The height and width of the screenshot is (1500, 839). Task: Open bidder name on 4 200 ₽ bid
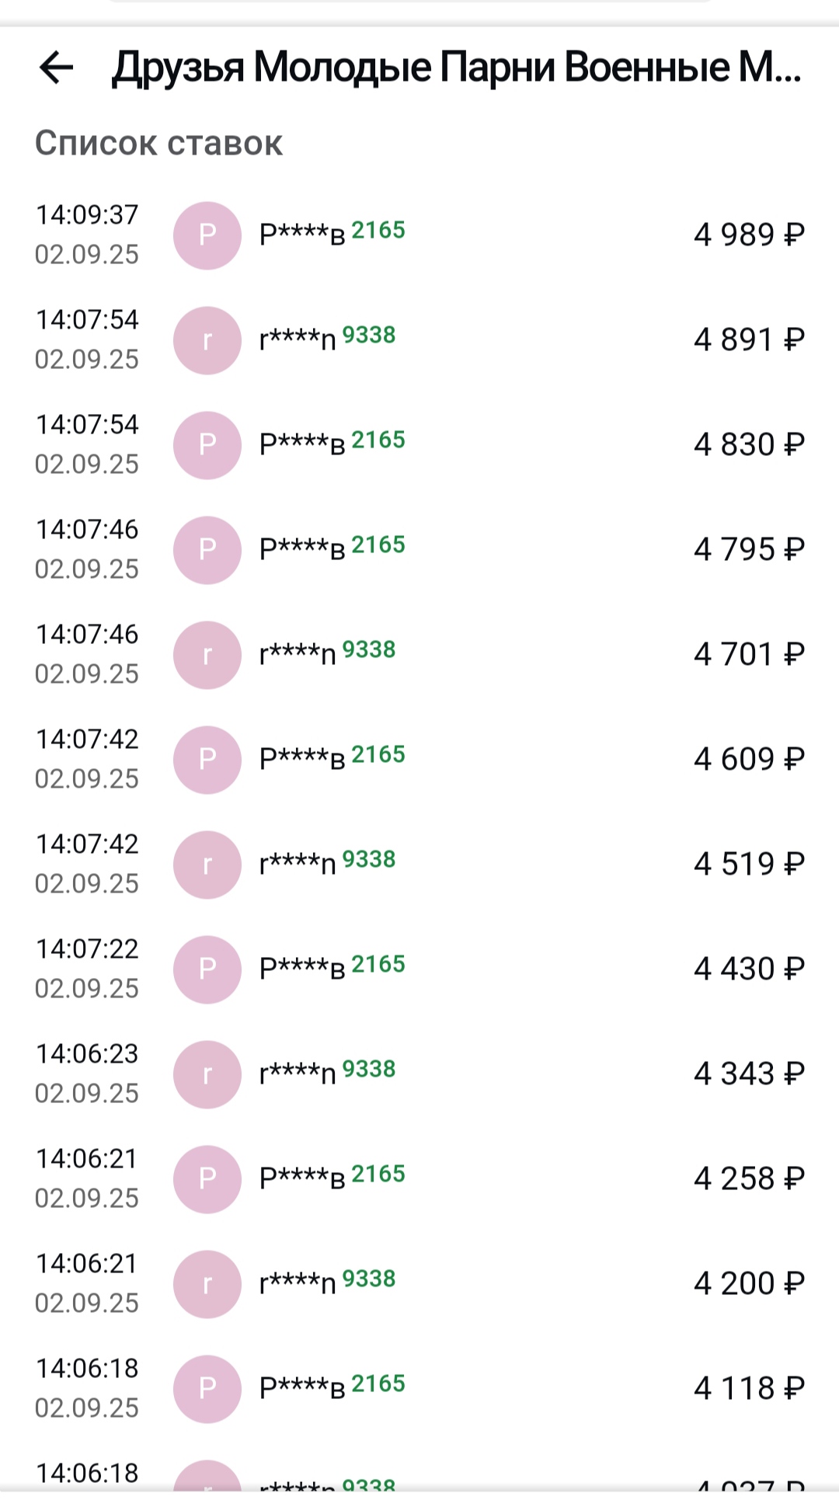point(298,1283)
